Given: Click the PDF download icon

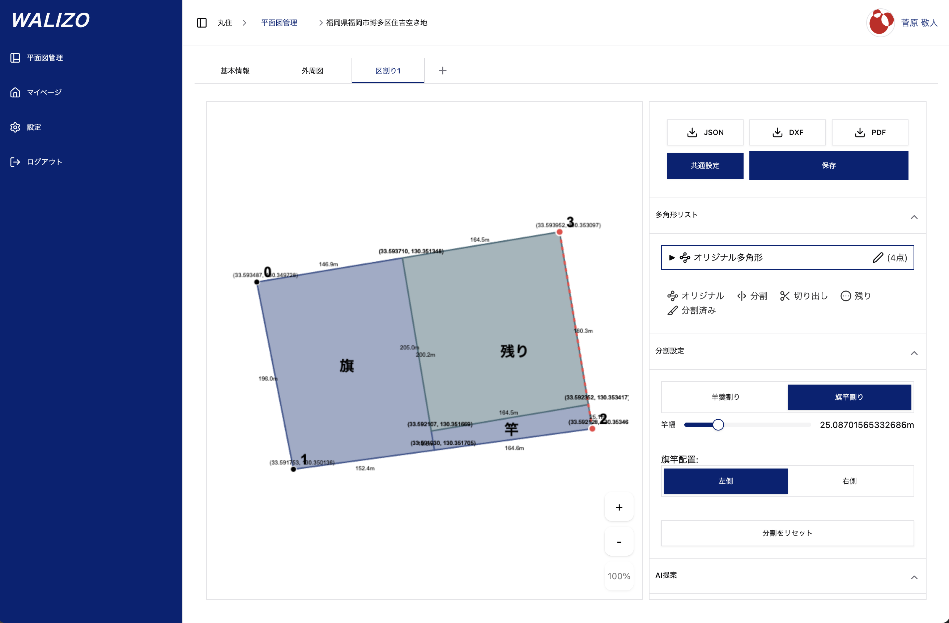Looking at the screenshot, I should 860,132.
